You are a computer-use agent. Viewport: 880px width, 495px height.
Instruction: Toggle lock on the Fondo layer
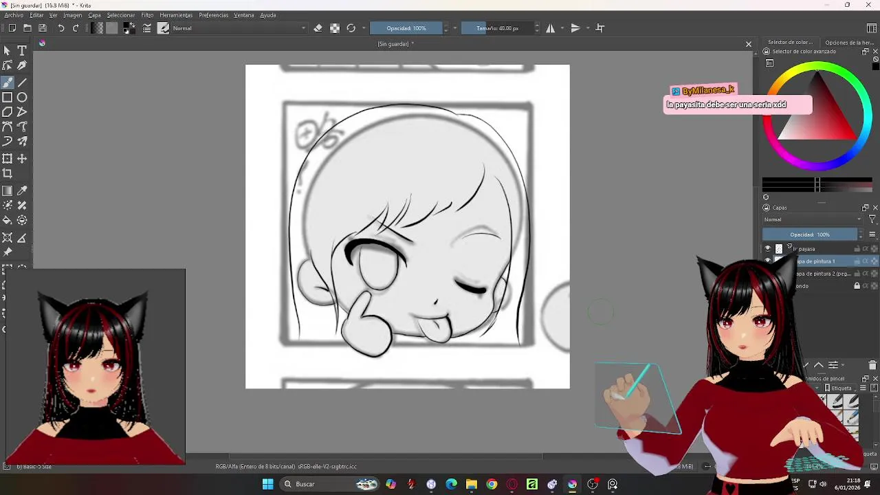(x=857, y=286)
